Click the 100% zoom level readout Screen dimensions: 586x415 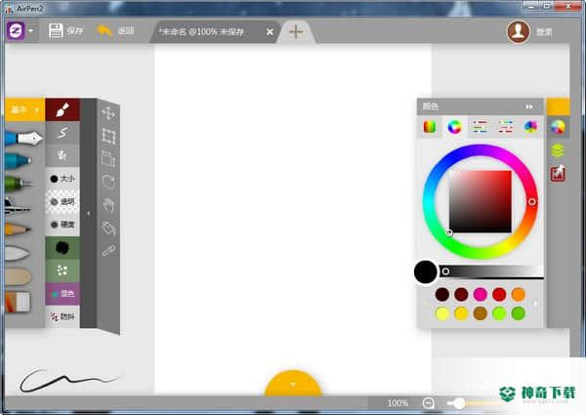(x=398, y=403)
